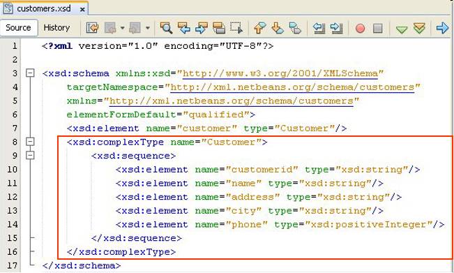Select the customers.xsd file tab

(x=44, y=8)
